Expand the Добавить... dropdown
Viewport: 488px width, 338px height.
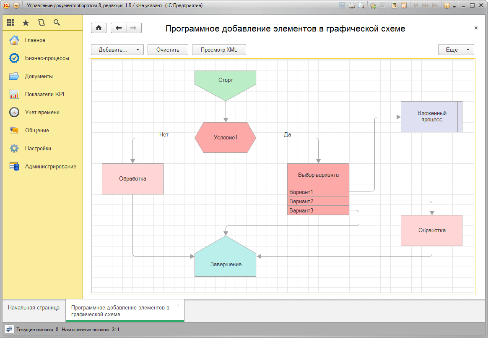pyautogui.click(x=117, y=50)
